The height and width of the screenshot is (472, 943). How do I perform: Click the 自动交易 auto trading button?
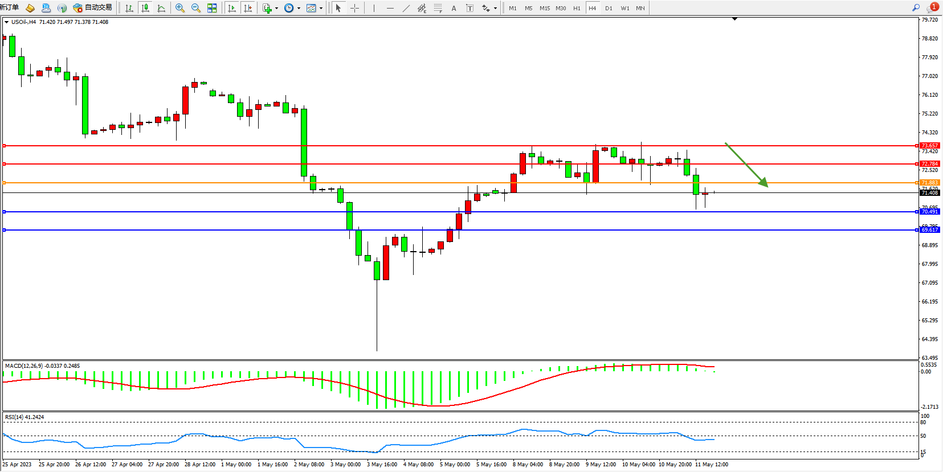click(x=93, y=7)
